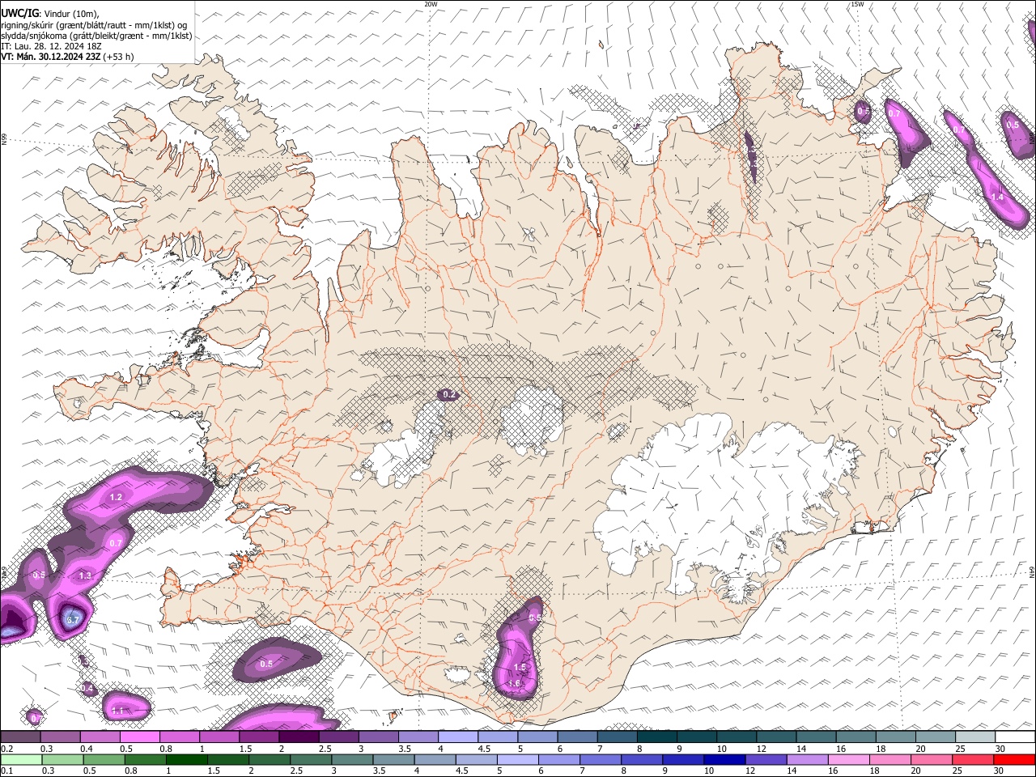The width and height of the screenshot is (1036, 777).
Task: Click the 'IT: Lau. 28. 12. 2024 18Z' line
Action: click(51, 46)
